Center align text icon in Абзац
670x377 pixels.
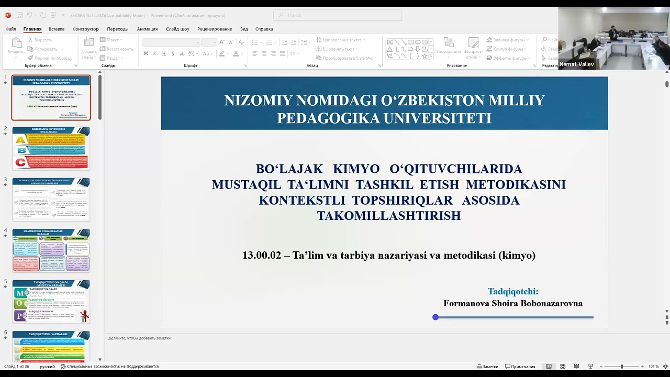[x=264, y=53]
